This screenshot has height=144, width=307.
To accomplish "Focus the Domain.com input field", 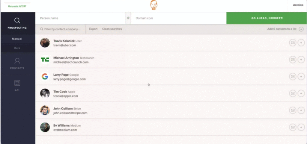I will tap(178, 18).
